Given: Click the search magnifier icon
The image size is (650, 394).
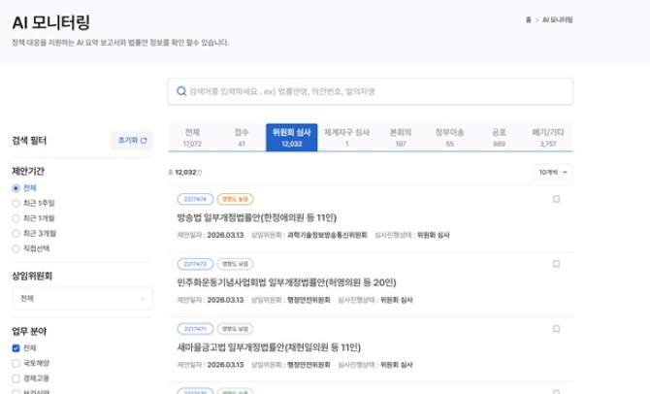Looking at the screenshot, I should click(x=181, y=91).
